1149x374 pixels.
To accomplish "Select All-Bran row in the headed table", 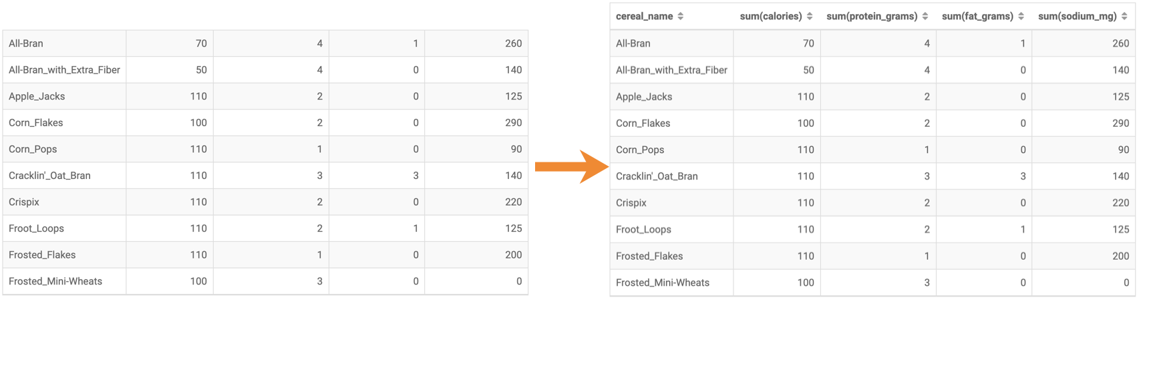I will pos(633,43).
